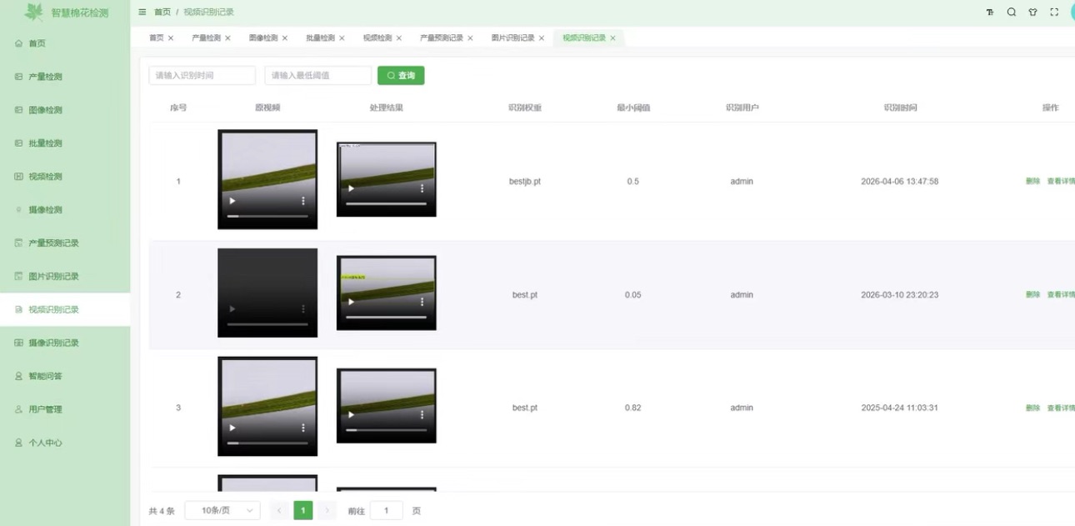Screen dimensions: 1075x526
Task: Open the 10条/页 page size dropdown
Action: click(x=222, y=510)
